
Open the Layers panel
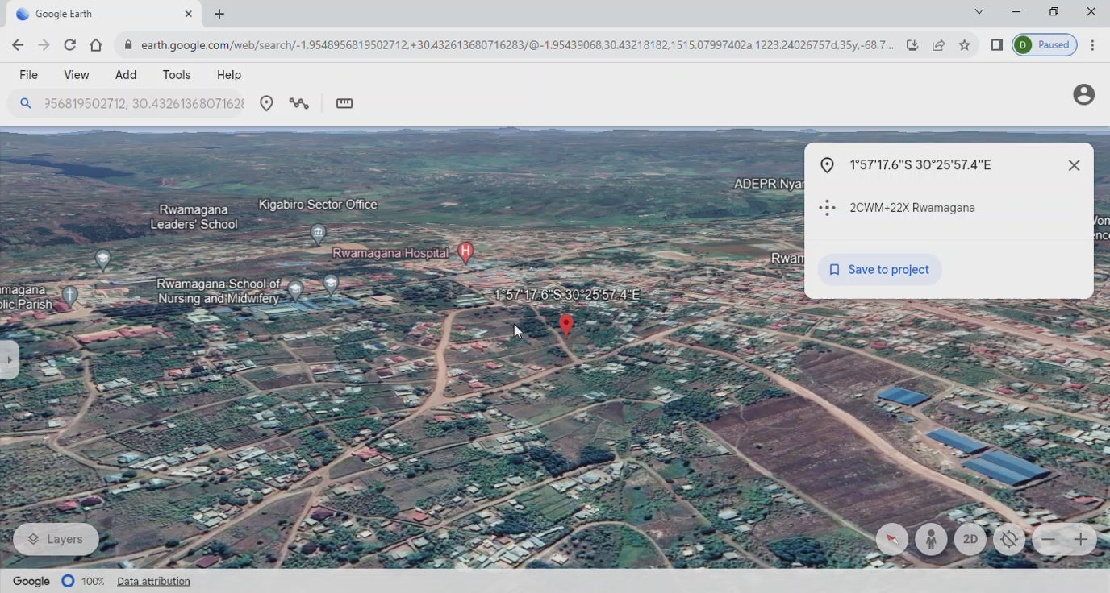(56, 539)
